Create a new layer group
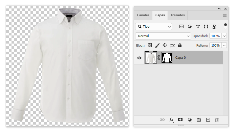Image resolution: width=236 pixels, height=131 pixels. point(199,120)
